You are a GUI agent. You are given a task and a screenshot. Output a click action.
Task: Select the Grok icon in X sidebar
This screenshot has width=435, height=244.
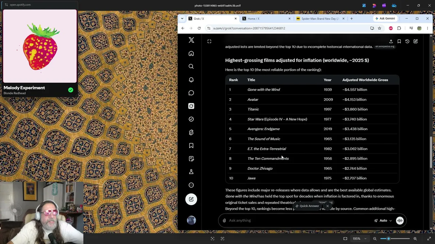click(191, 106)
